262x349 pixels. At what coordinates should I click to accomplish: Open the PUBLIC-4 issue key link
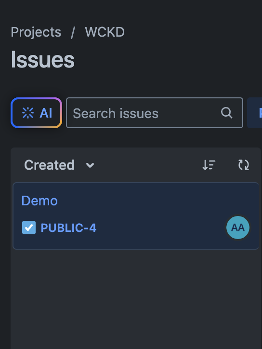[x=68, y=228]
